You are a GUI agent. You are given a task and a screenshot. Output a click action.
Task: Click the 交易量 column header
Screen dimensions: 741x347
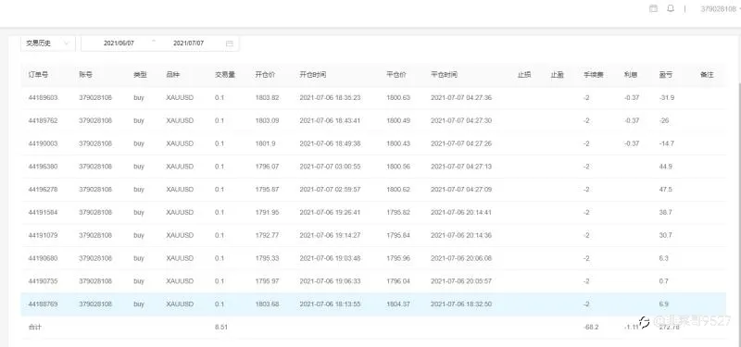(225, 75)
